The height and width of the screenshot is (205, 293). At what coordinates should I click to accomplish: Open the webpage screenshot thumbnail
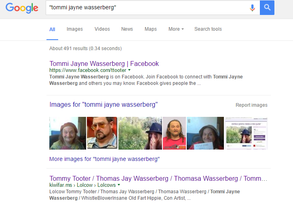(246, 133)
